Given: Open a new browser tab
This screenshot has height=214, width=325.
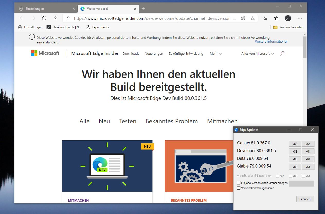Looking at the screenshot, I should coord(143,9).
